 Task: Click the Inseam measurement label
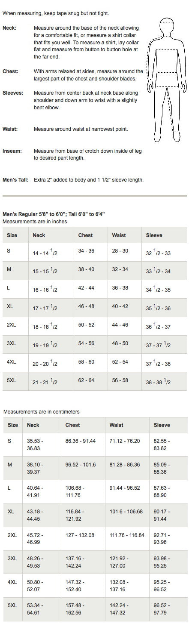coord(12,151)
